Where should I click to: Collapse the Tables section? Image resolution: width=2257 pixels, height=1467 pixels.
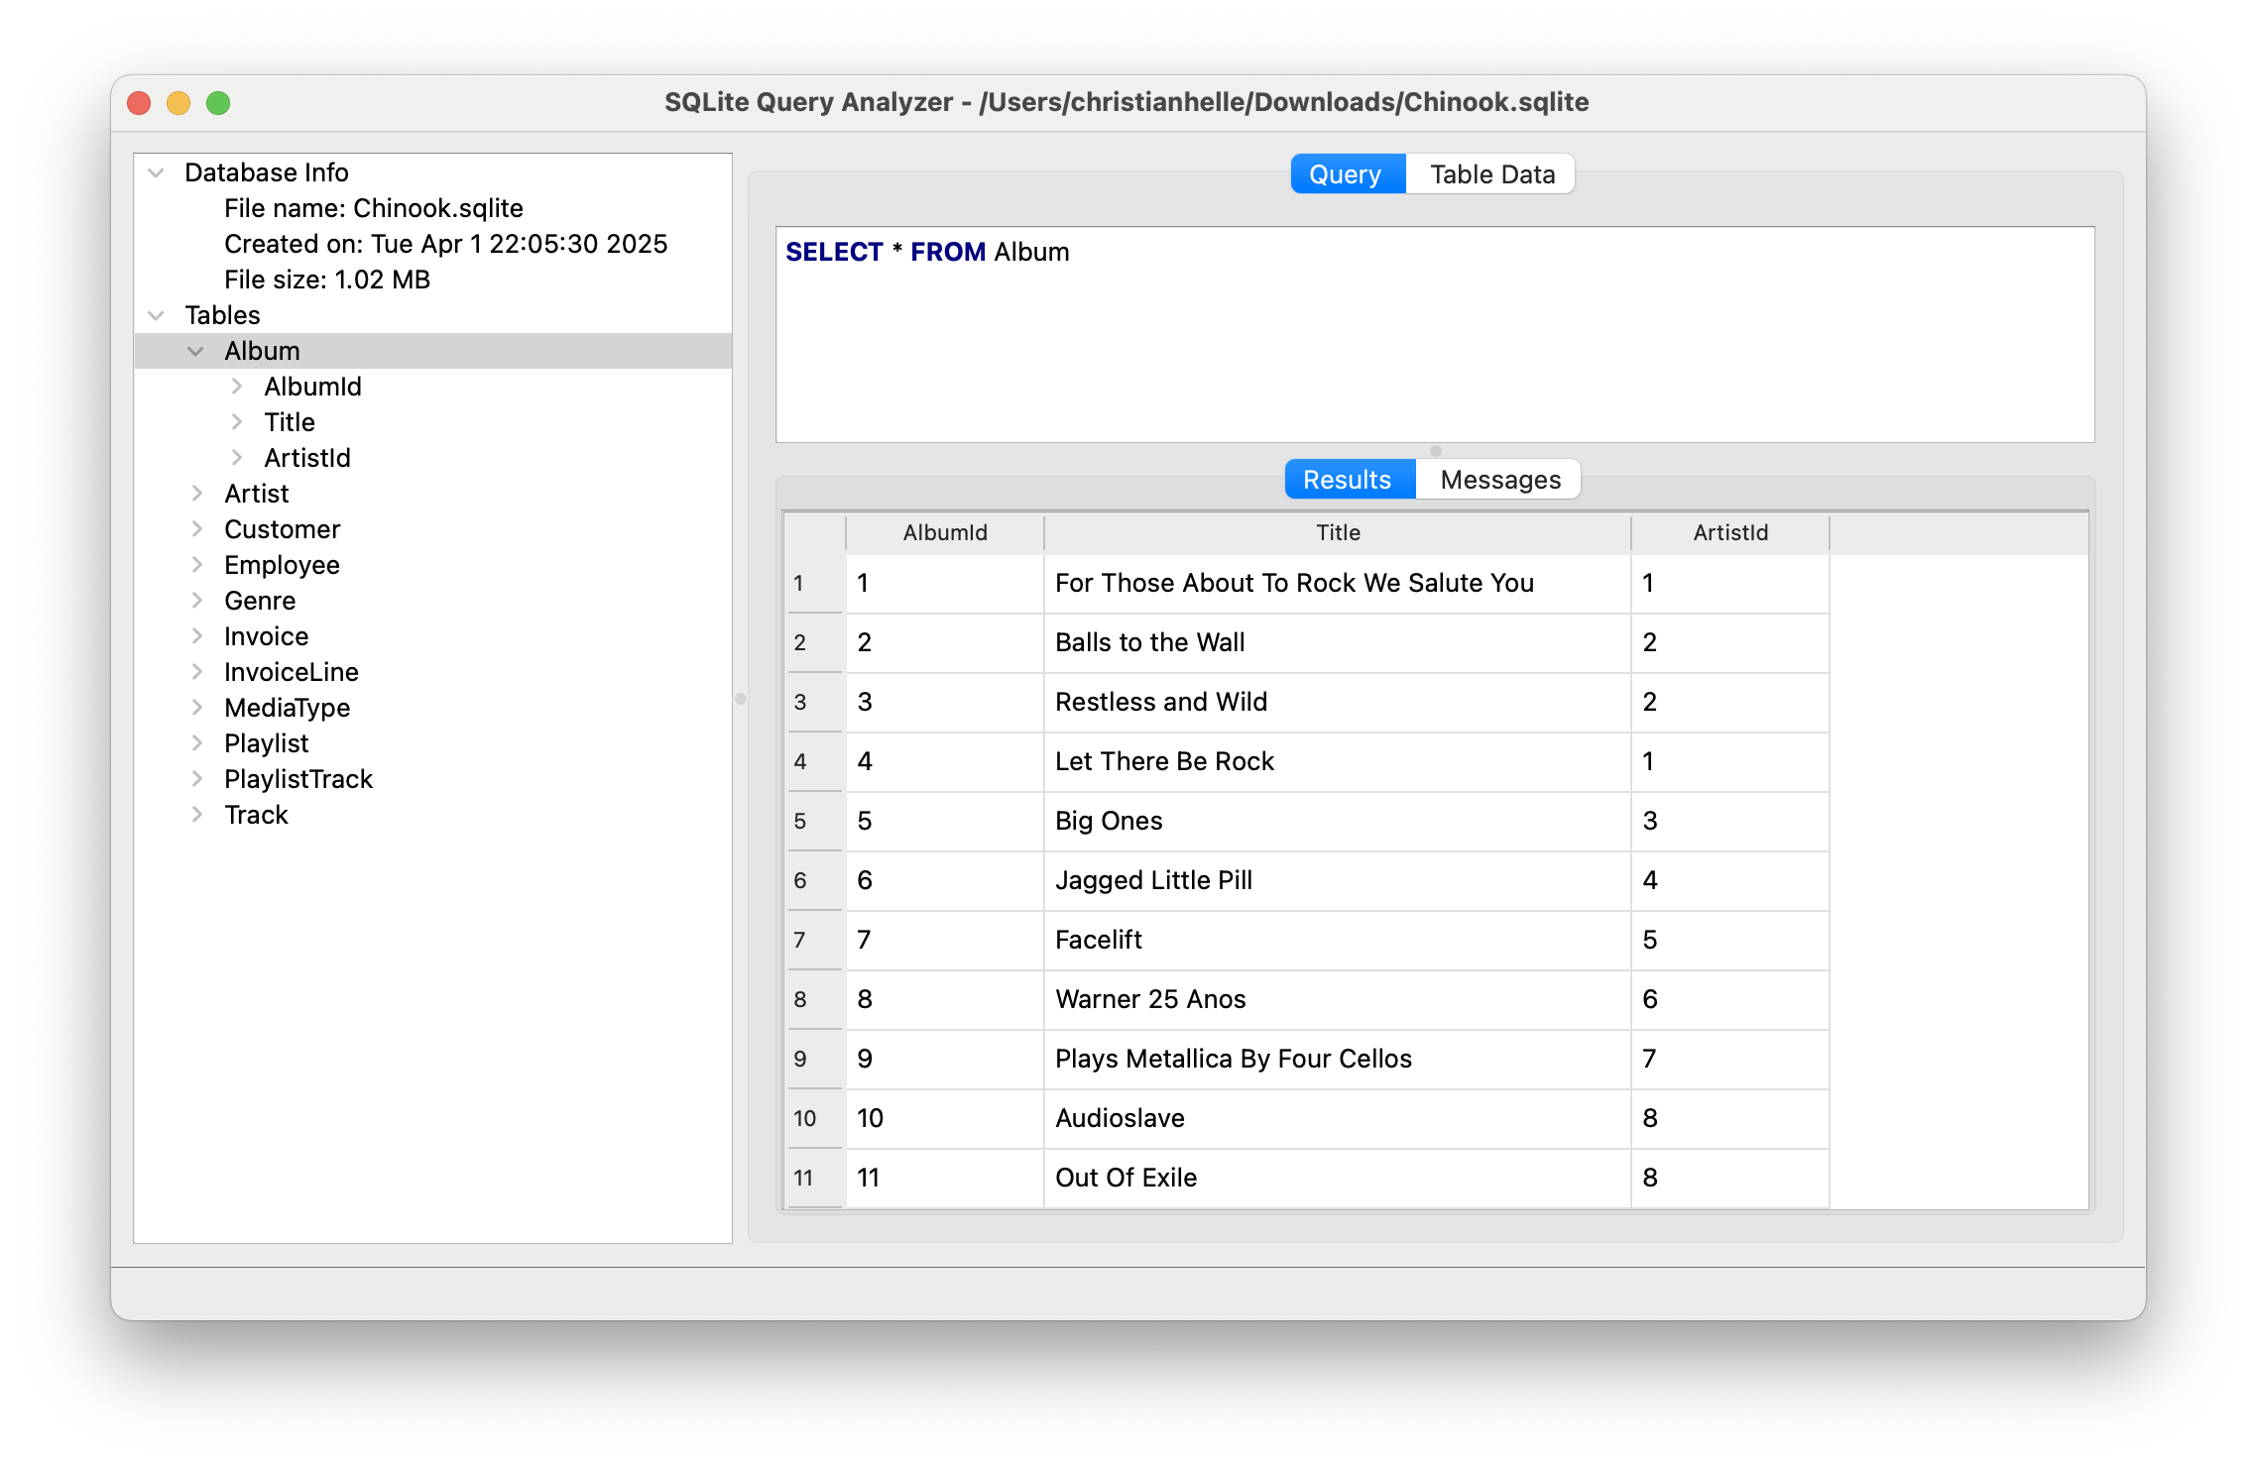(156, 314)
